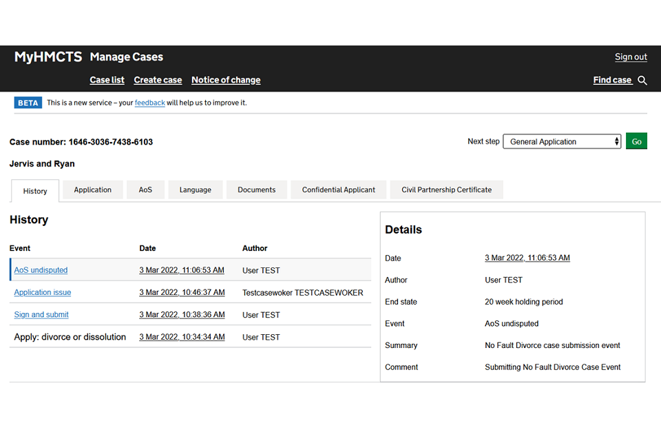661x441 pixels.
Task: Open the Case list menu item
Action: tap(107, 80)
